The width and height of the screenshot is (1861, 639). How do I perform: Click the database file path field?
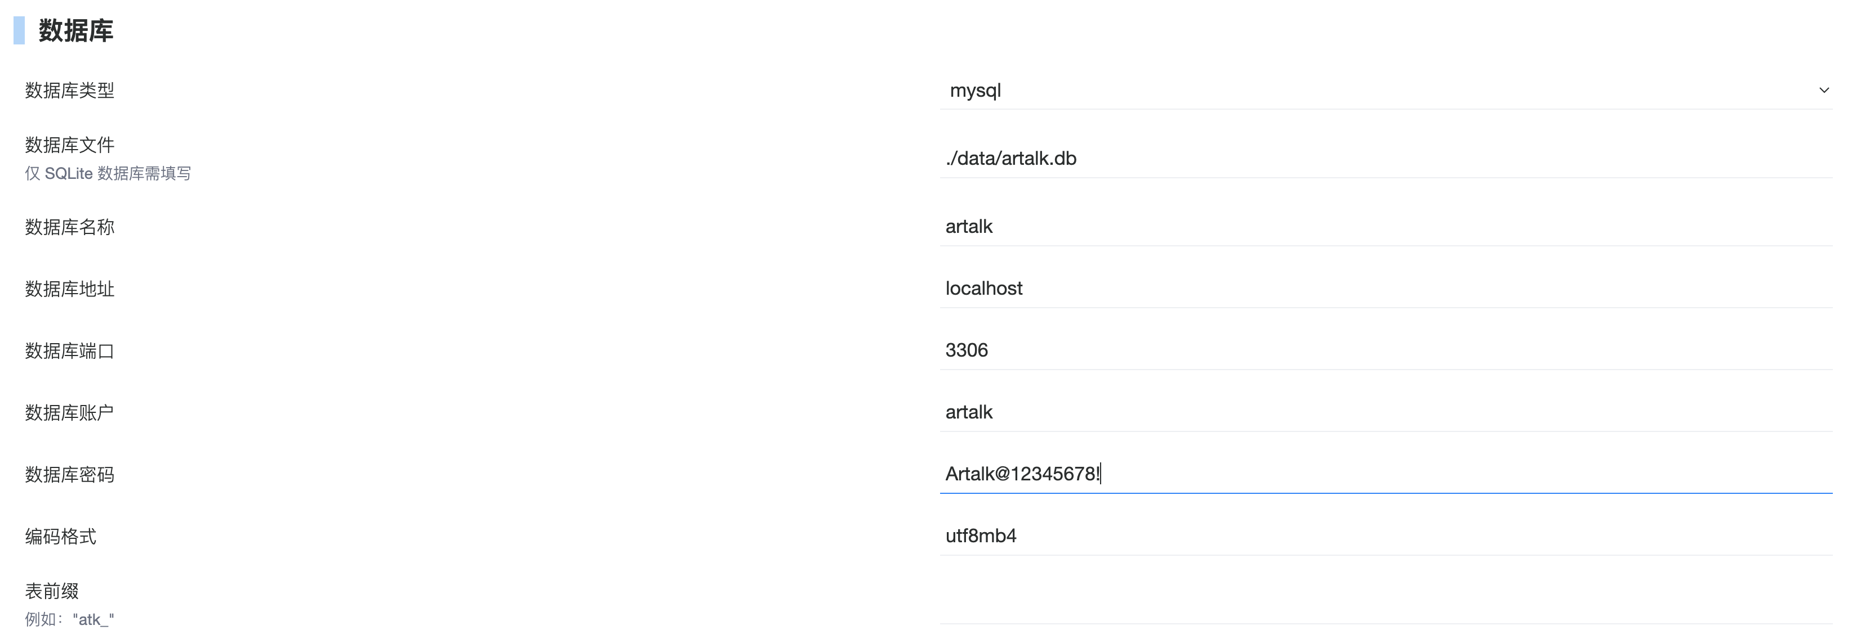(1373, 158)
